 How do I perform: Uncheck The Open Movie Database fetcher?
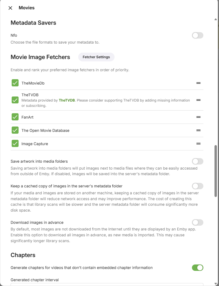point(15,131)
